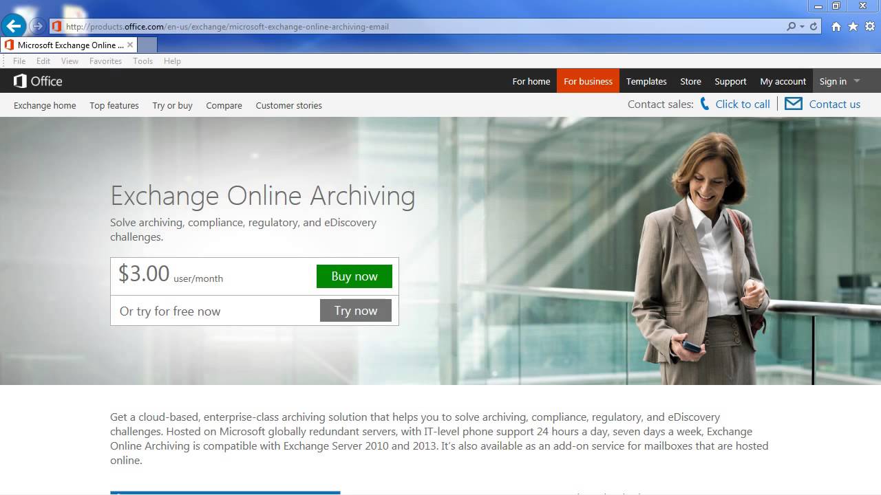Open the Store link
The image size is (881, 495).
[690, 81]
